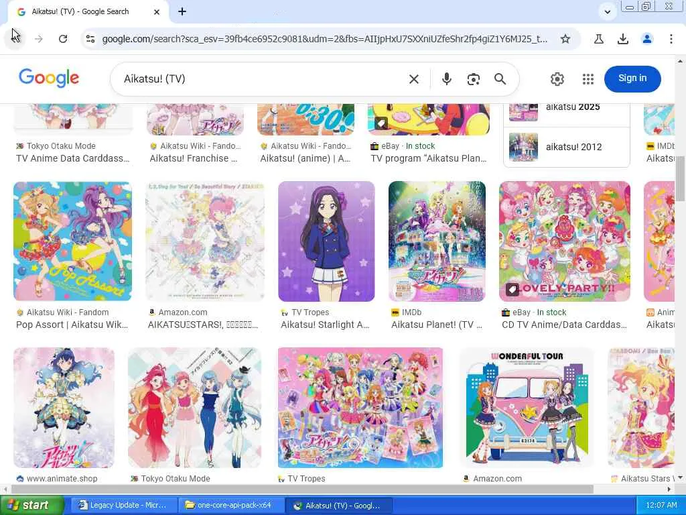Select the aikatsu 2025 related search
This screenshot has height=515, width=686.
[x=567, y=109]
